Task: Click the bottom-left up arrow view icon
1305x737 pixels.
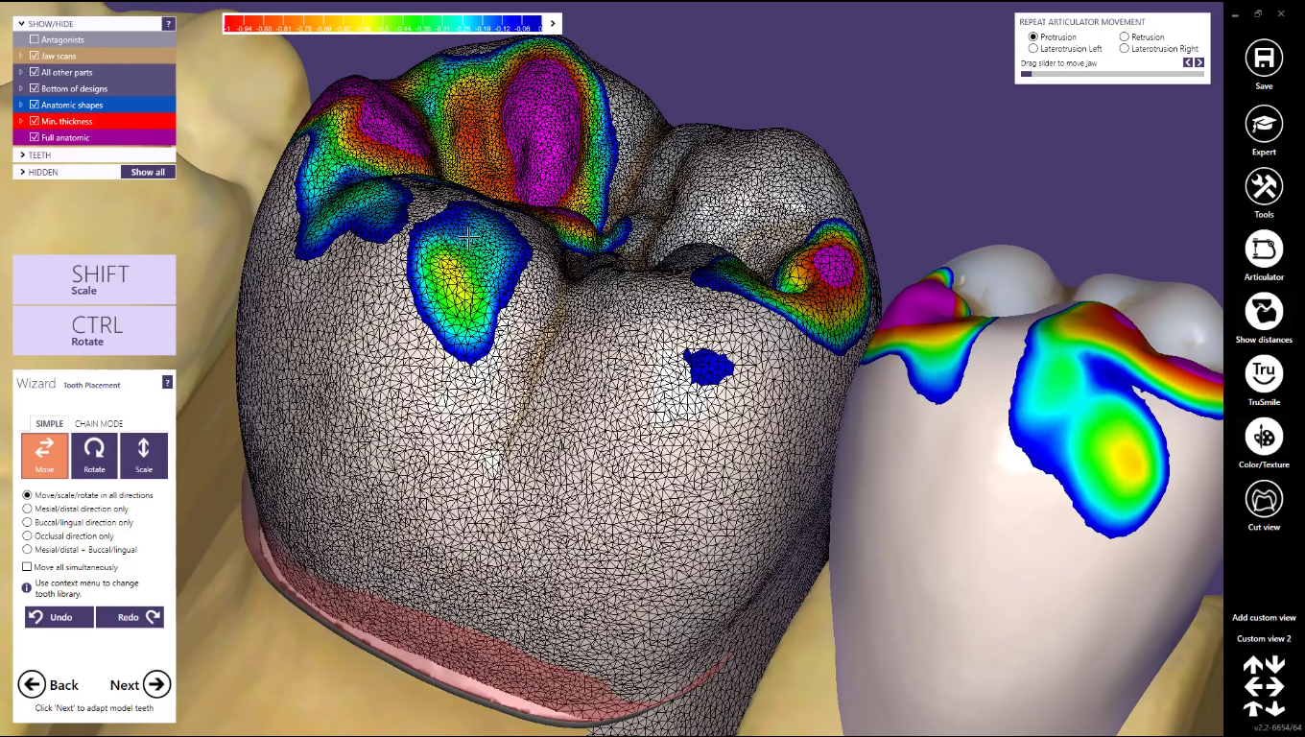Action: [x=1253, y=708]
